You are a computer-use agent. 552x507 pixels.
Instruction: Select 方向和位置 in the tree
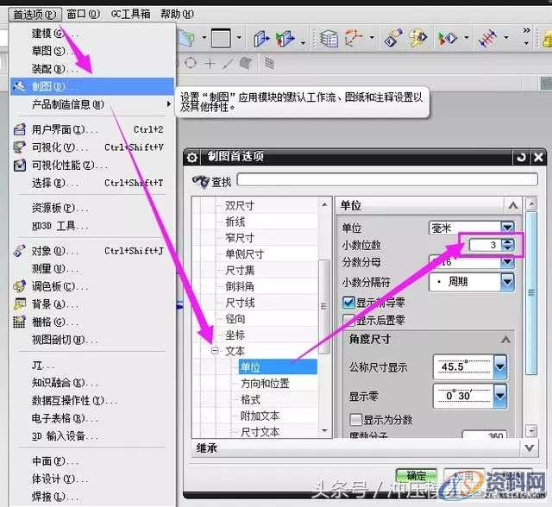[265, 383]
